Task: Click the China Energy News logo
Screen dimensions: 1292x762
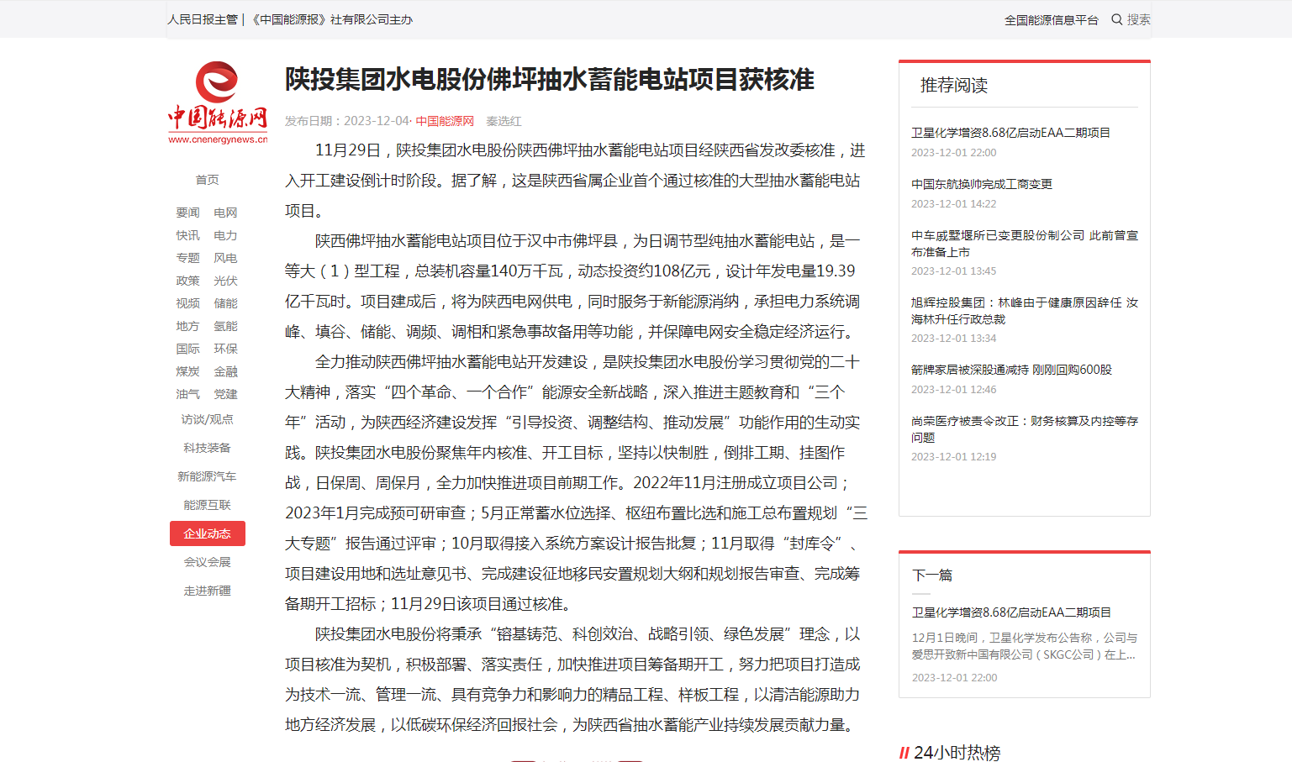Action: 217,102
